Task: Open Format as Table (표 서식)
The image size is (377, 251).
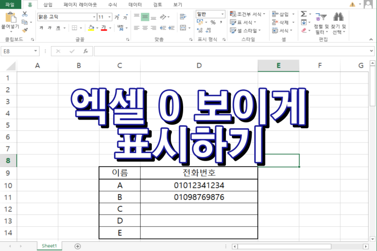Action: [x=243, y=22]
